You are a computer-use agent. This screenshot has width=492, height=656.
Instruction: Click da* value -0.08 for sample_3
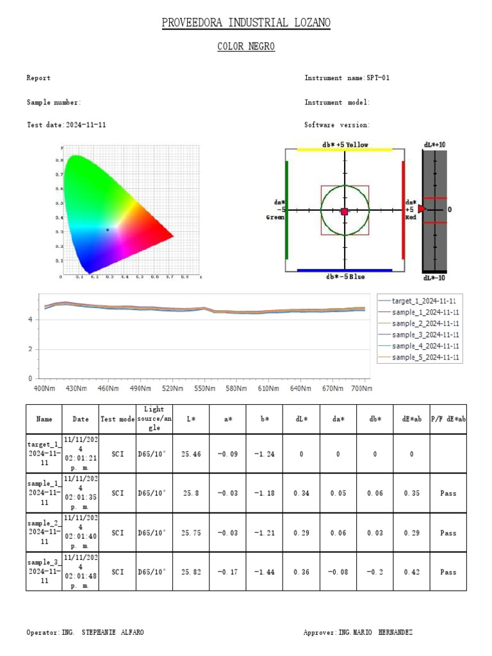pos(338,572)
